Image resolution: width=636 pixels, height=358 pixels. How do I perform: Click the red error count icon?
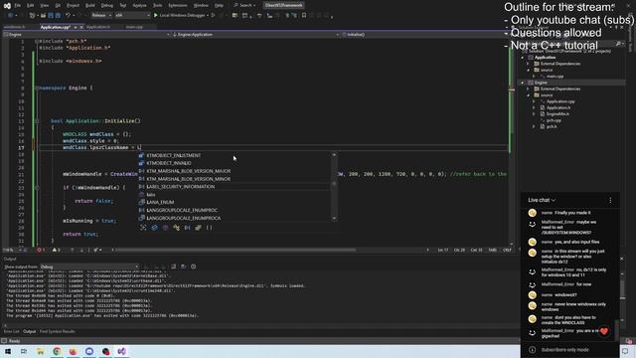[x=40, y=250]
